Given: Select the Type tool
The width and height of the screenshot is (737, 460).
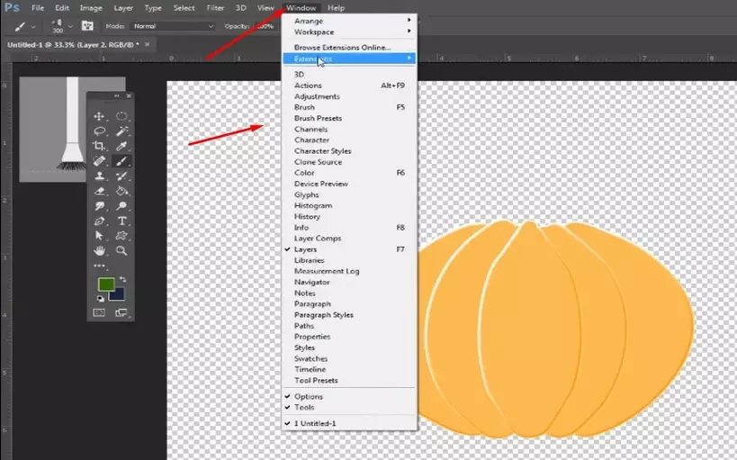Looking at the screenshot, I should point(121,221).
